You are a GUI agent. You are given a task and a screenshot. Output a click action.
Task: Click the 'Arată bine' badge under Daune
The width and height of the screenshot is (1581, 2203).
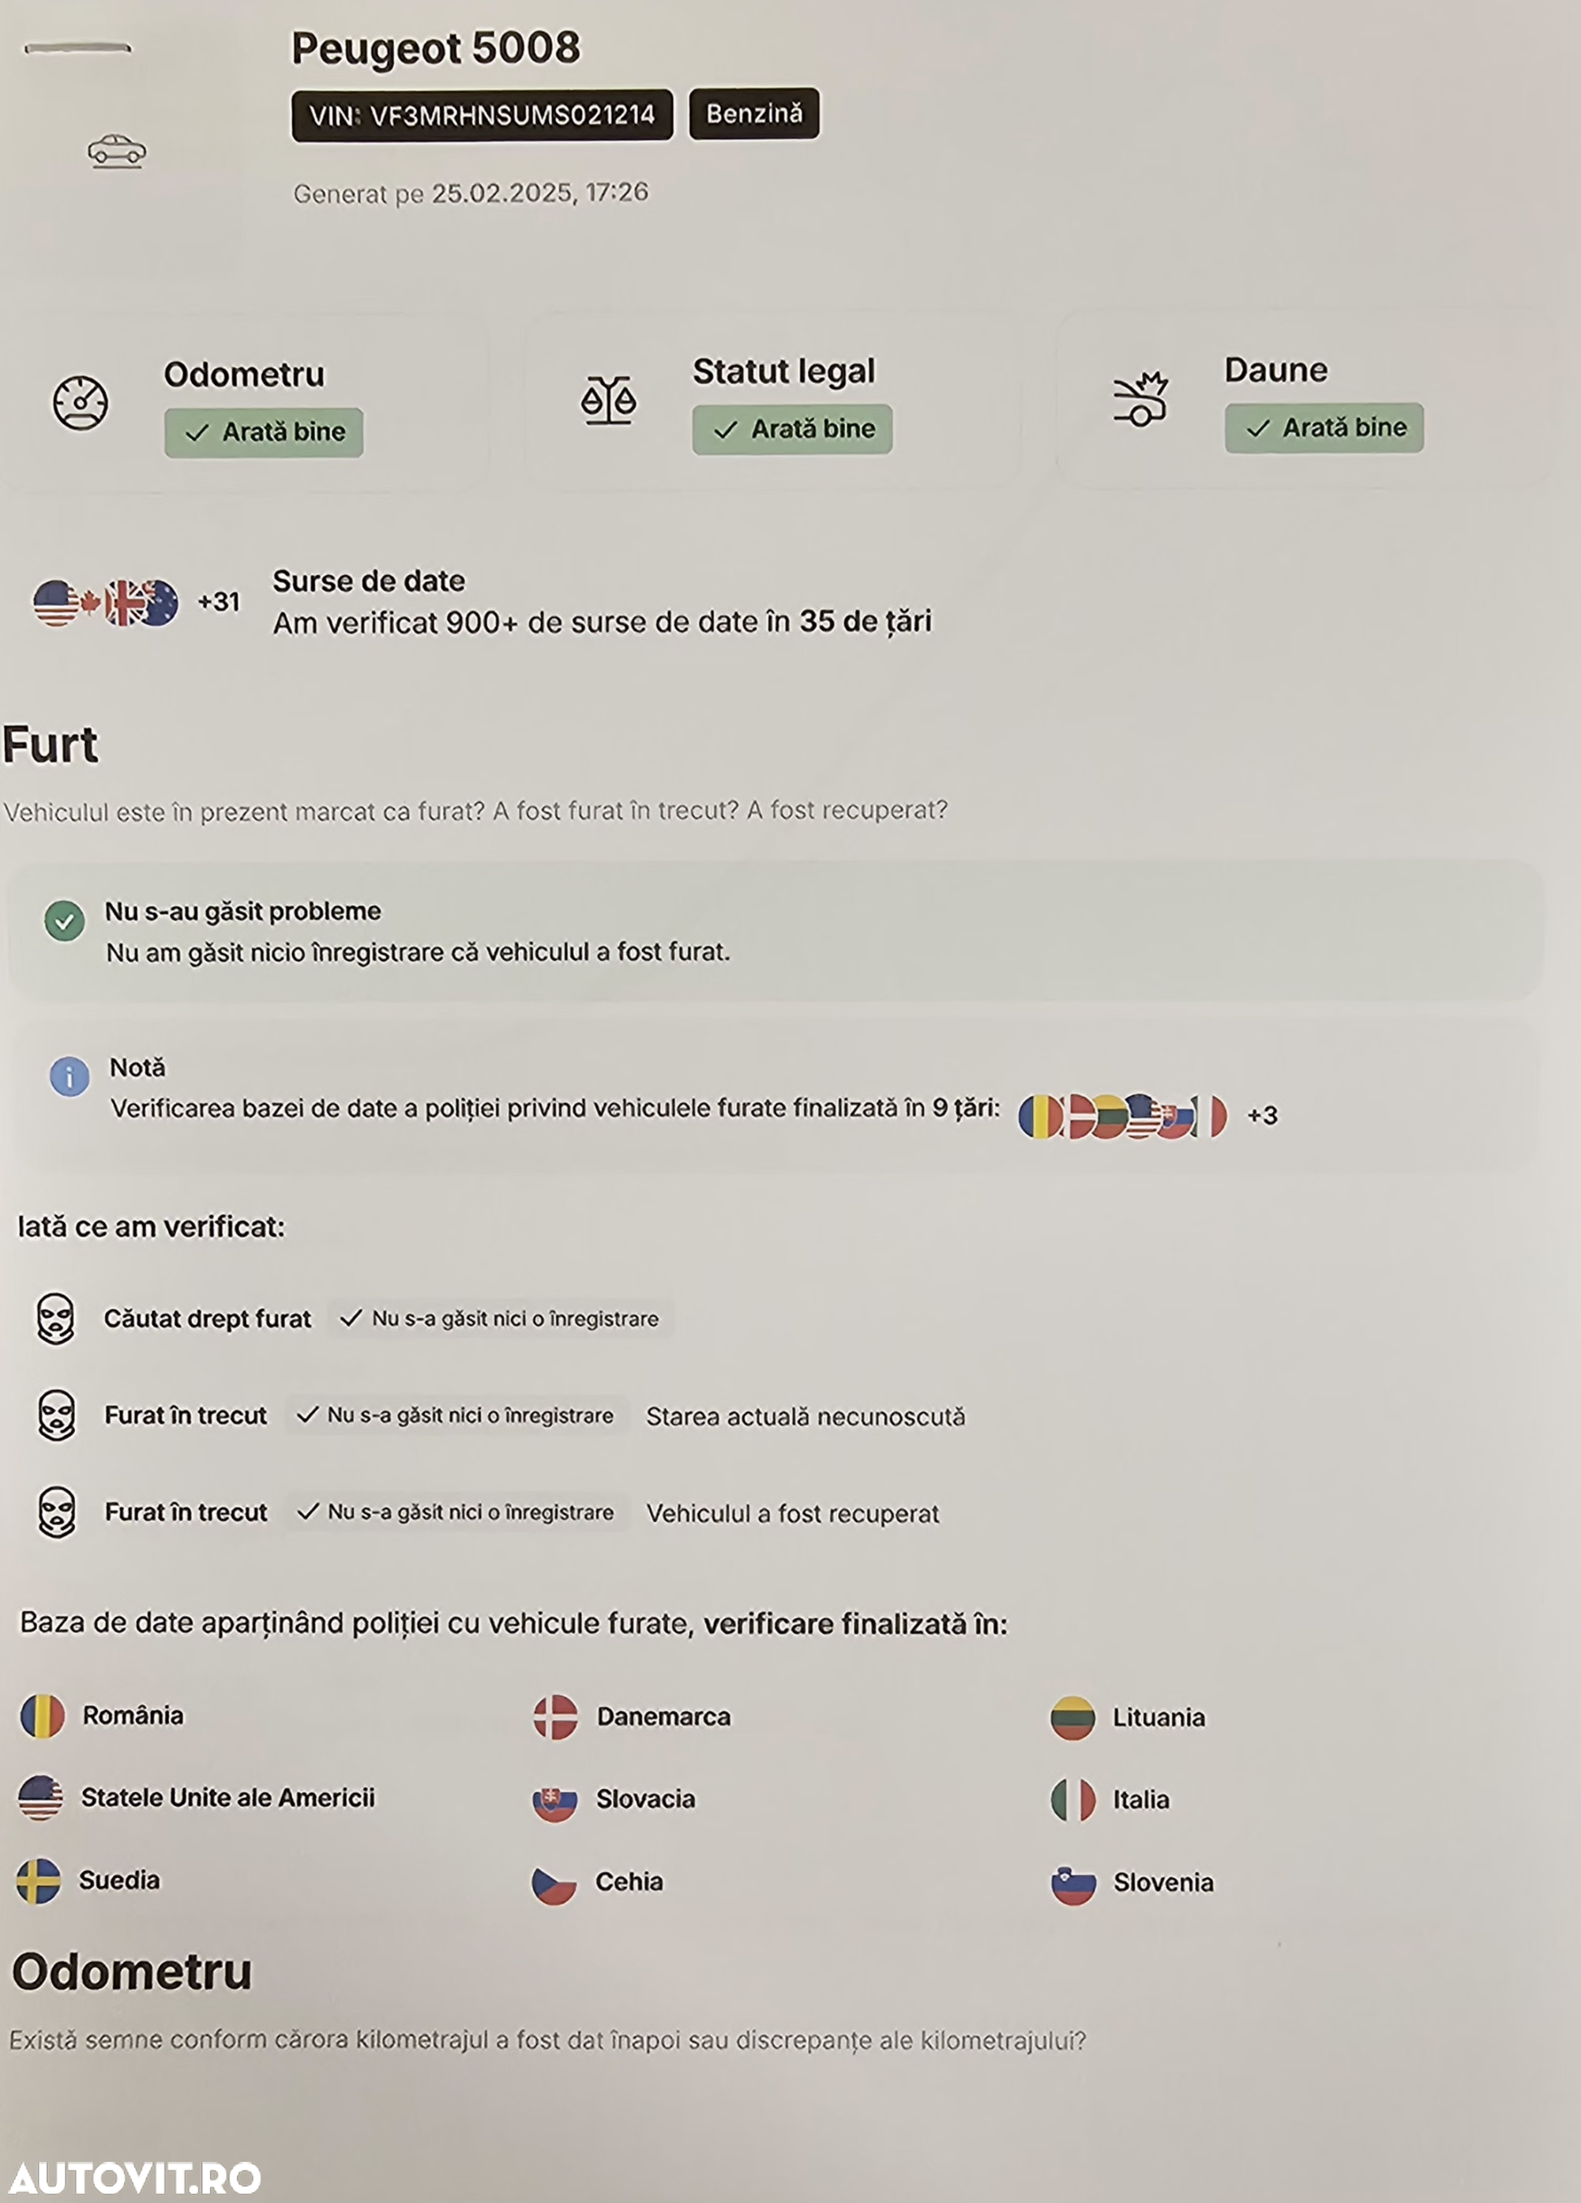pos(1324,427)
